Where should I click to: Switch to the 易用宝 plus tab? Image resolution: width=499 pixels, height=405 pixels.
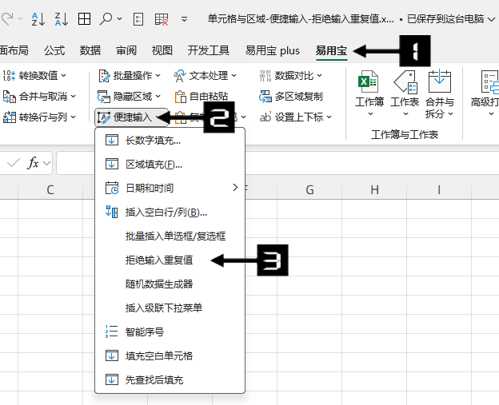click(273, 50)
